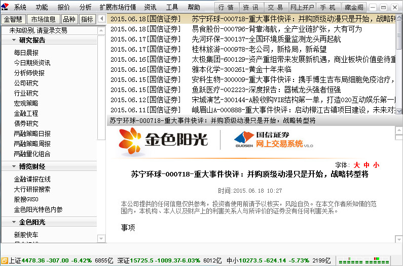Select the 指标 sidebar tab
The width and height of the screenshot is (403, 266).
87,19
